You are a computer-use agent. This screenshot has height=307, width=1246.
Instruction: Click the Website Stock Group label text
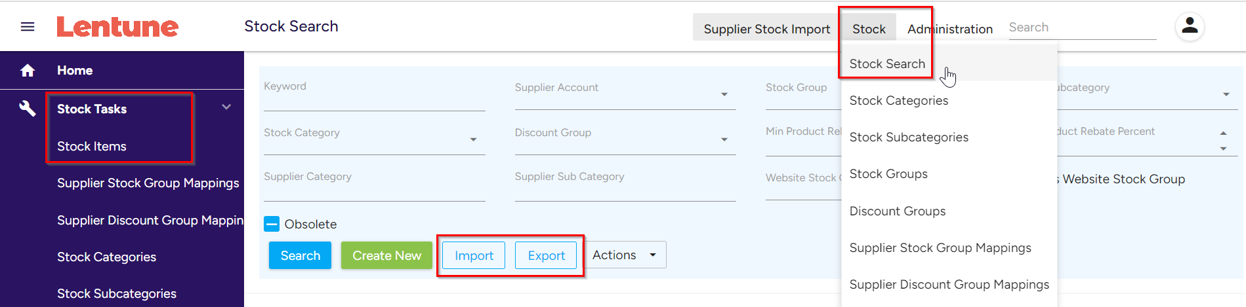point(1123,179)
